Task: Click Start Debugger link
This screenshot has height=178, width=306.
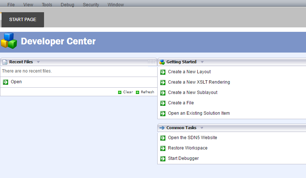Action: [x=184, y=158]
